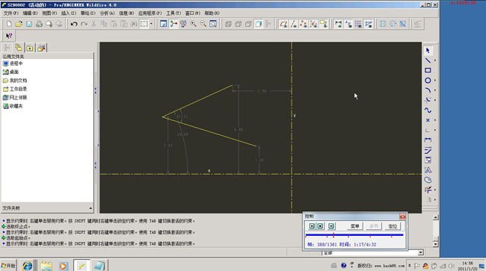Print the current model
The image size is (486, 271).
(x=39, y=24)
